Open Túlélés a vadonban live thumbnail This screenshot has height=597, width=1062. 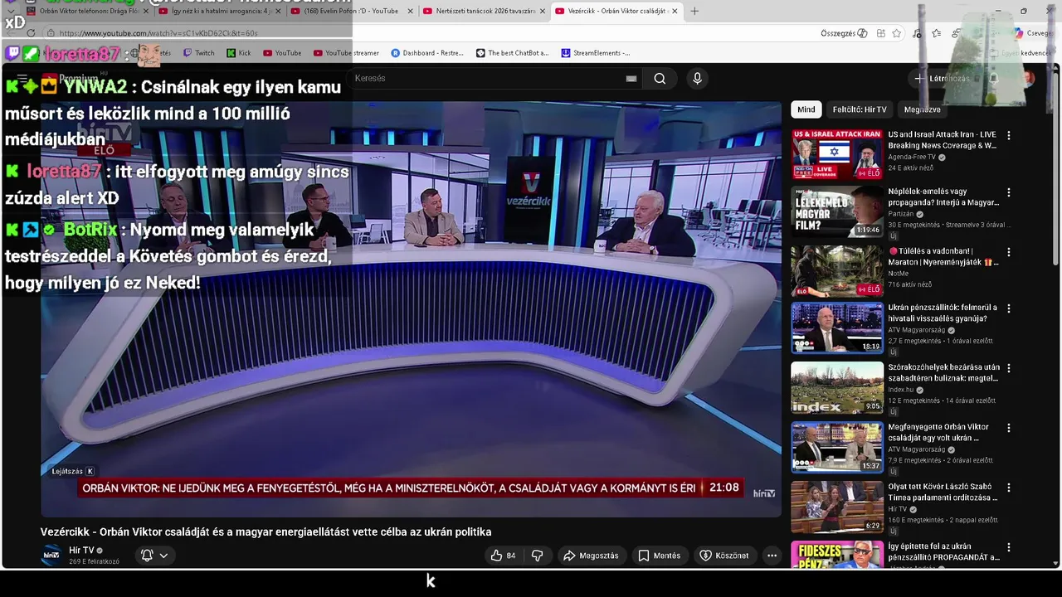pos(837,271)
